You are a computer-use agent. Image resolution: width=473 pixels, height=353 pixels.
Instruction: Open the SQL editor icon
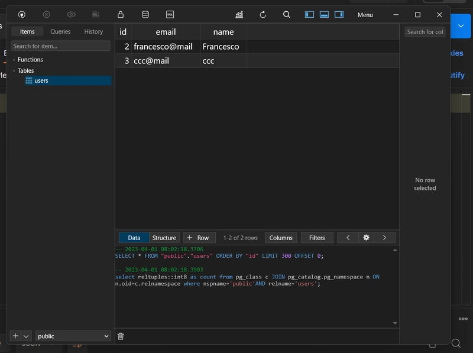170,14
